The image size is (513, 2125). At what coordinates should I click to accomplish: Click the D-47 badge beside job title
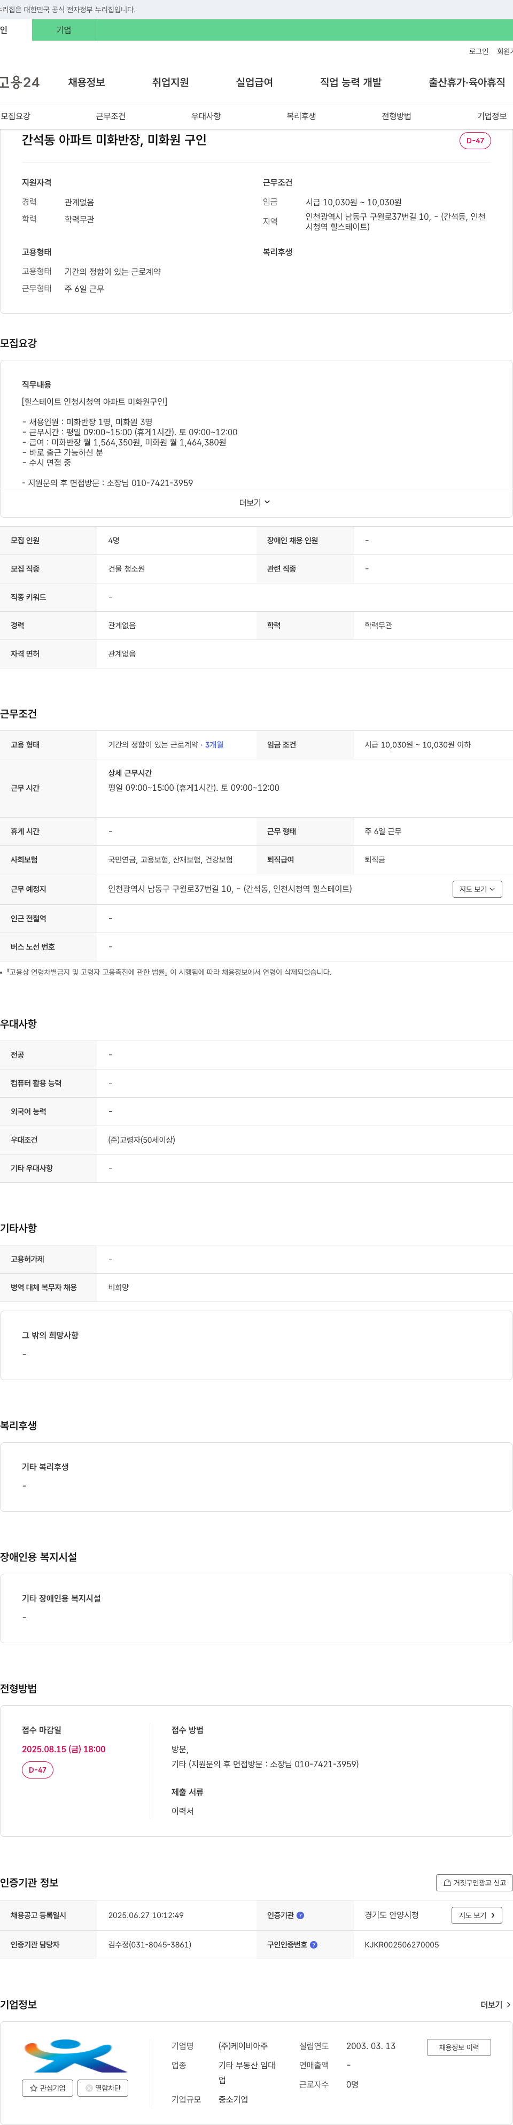pos(475,140)
